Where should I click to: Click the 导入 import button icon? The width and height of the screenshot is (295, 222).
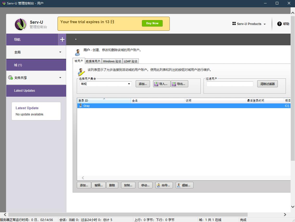pos(156,84)
